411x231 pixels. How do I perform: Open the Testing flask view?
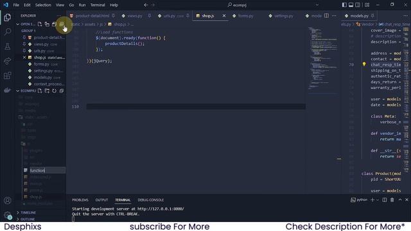pos(7,47)
